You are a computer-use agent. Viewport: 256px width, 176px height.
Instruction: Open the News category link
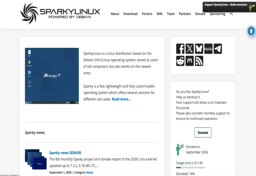pyautogui.click(x=90, y=172)
